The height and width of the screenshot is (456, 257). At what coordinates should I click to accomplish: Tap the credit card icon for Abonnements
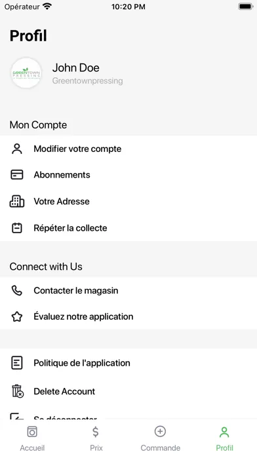point(17,175)
